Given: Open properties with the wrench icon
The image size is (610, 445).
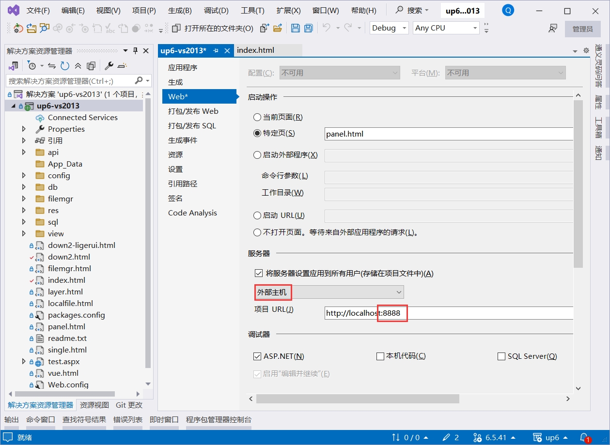Looking at the screenshot, I should (109, 66).
